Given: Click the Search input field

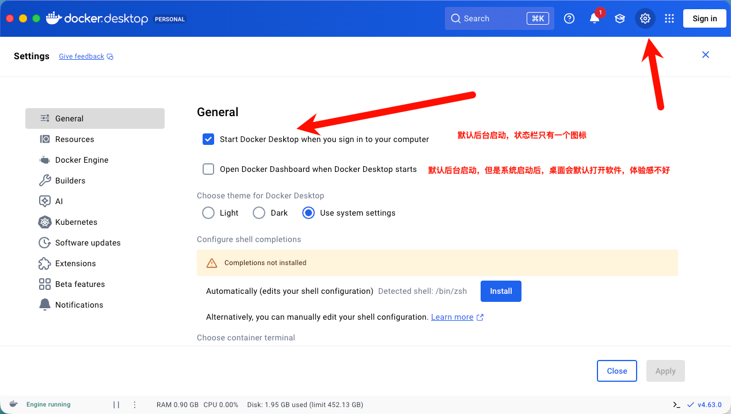Looking at the screenshot, I should [x=500, y=18].
